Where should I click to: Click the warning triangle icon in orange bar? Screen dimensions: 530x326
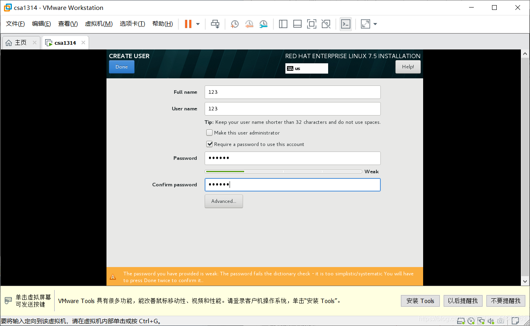(x=113, y=277)
